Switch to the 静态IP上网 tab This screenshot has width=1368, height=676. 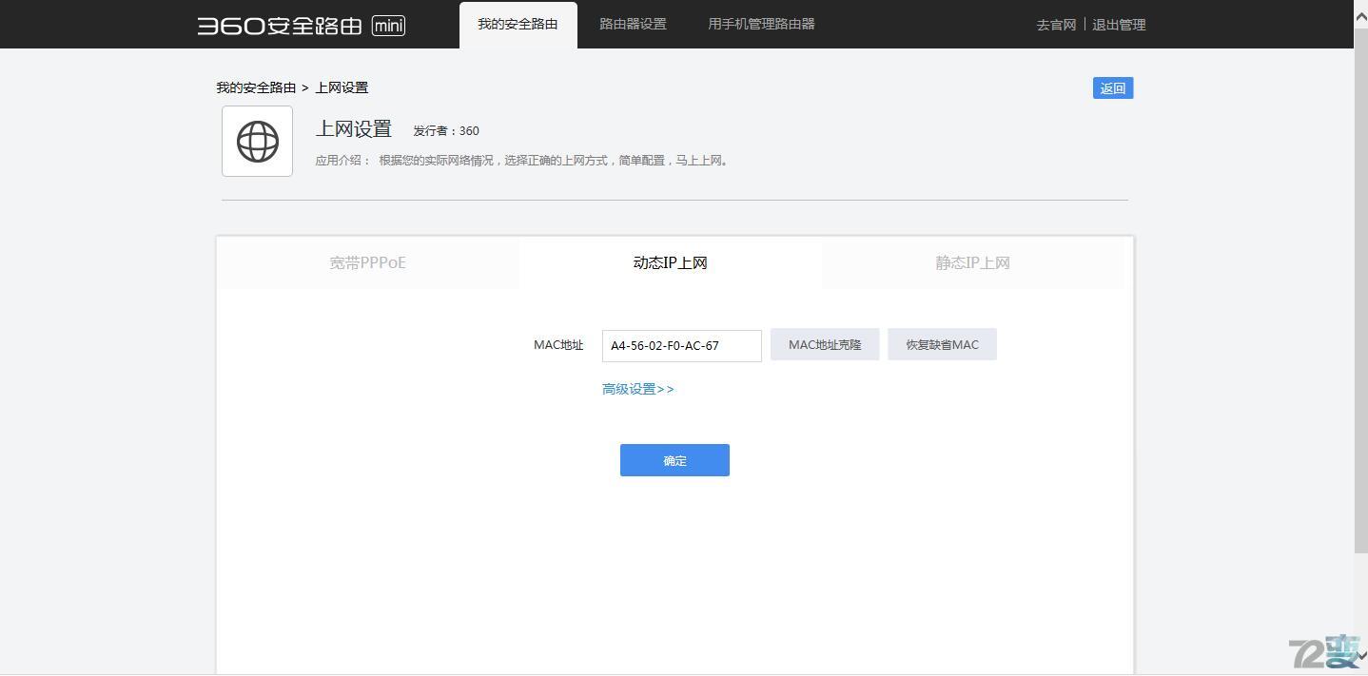pos(972,262)
